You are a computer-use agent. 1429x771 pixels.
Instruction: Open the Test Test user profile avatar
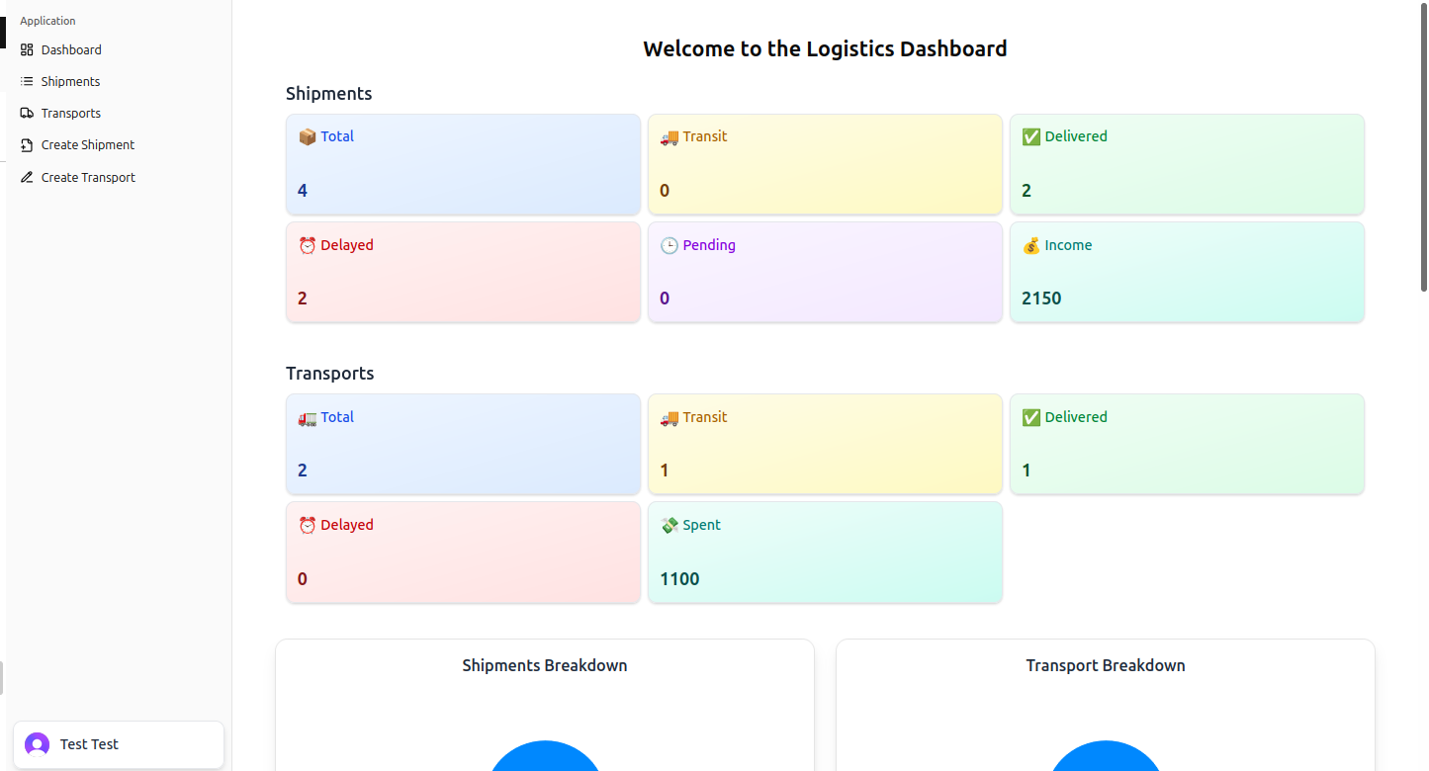(x=37, y=743)
